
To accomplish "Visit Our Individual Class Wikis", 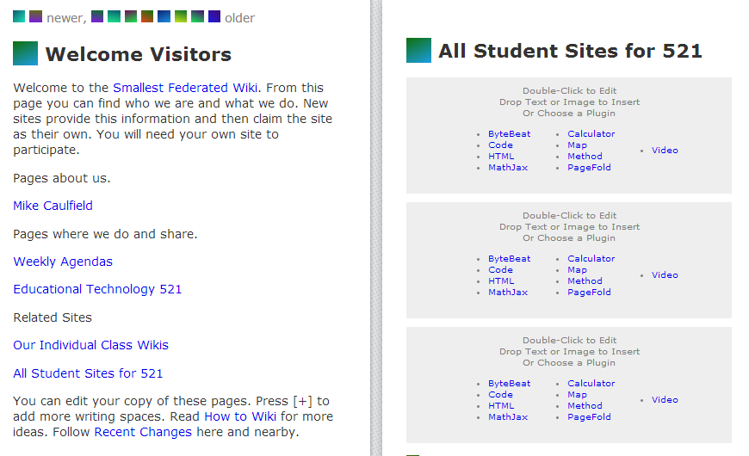I will click(x=90, y=345).
